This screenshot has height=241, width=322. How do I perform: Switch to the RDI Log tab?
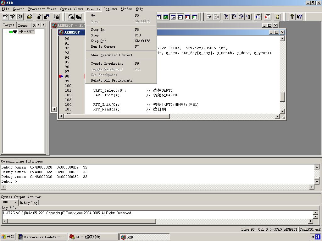coord(10,202)
